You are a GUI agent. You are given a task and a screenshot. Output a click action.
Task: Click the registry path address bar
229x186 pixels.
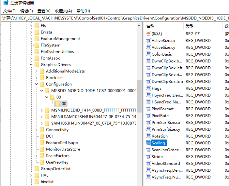[114, 18]
